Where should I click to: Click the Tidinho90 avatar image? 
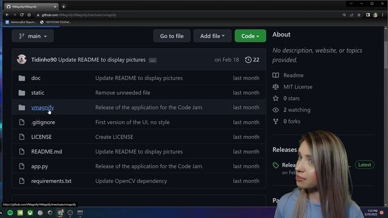[22, 59]
